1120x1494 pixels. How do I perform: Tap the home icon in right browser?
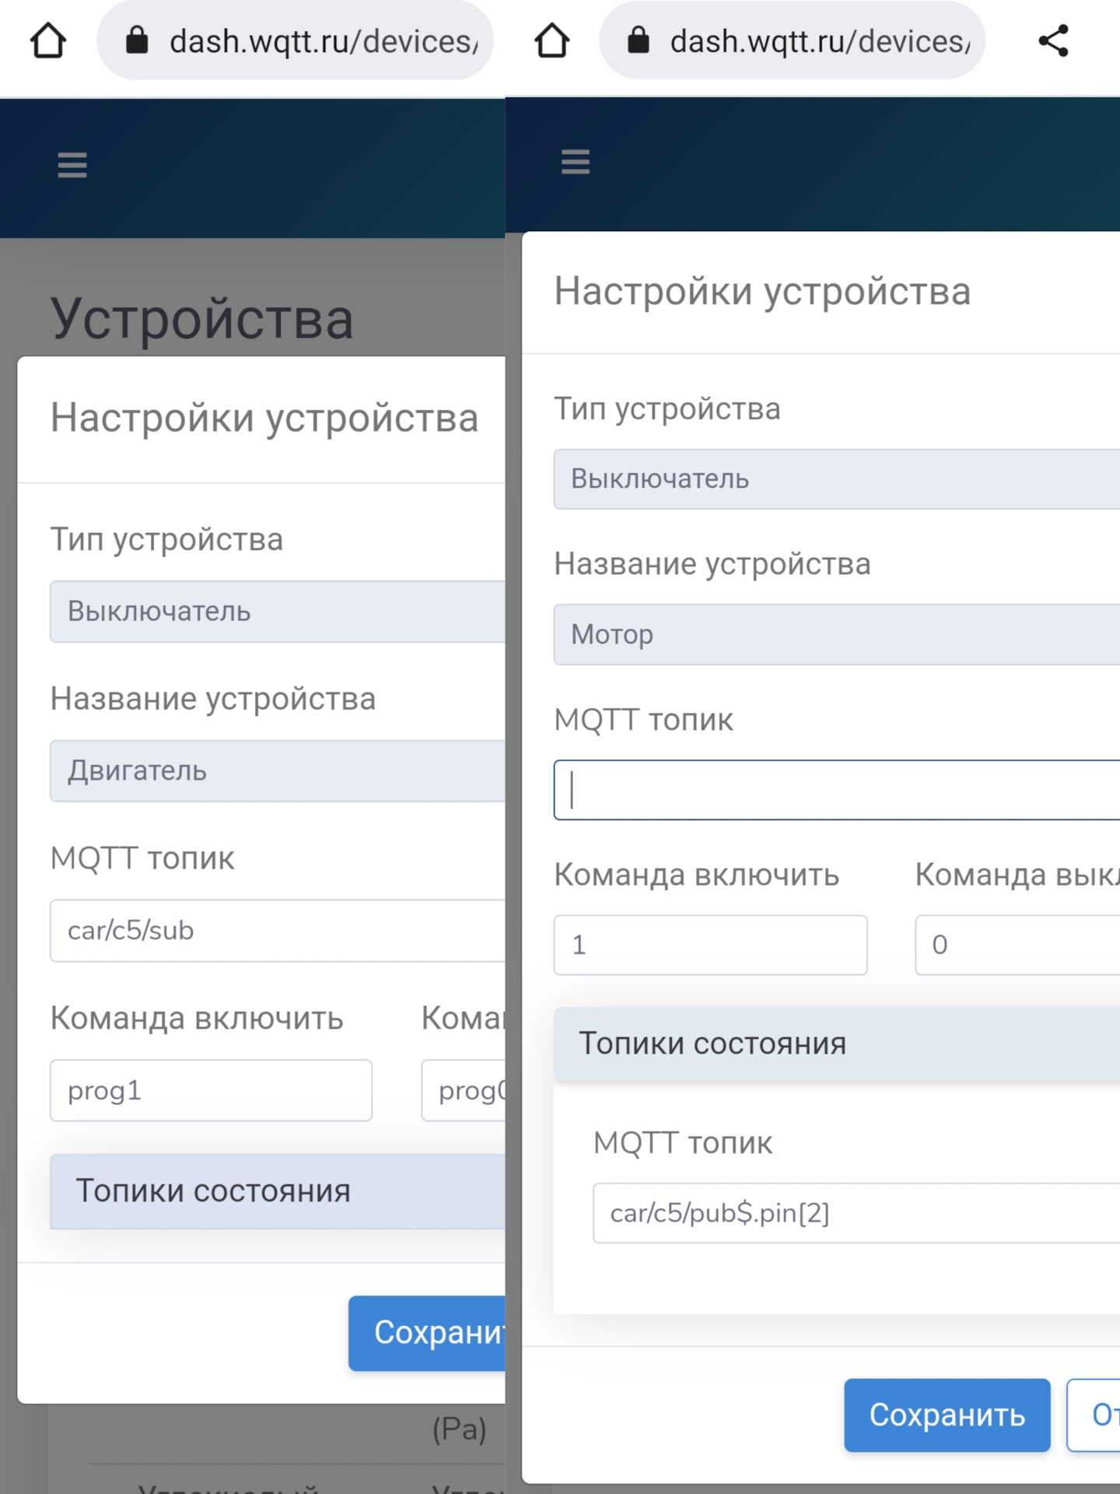[x=551, y=40]
